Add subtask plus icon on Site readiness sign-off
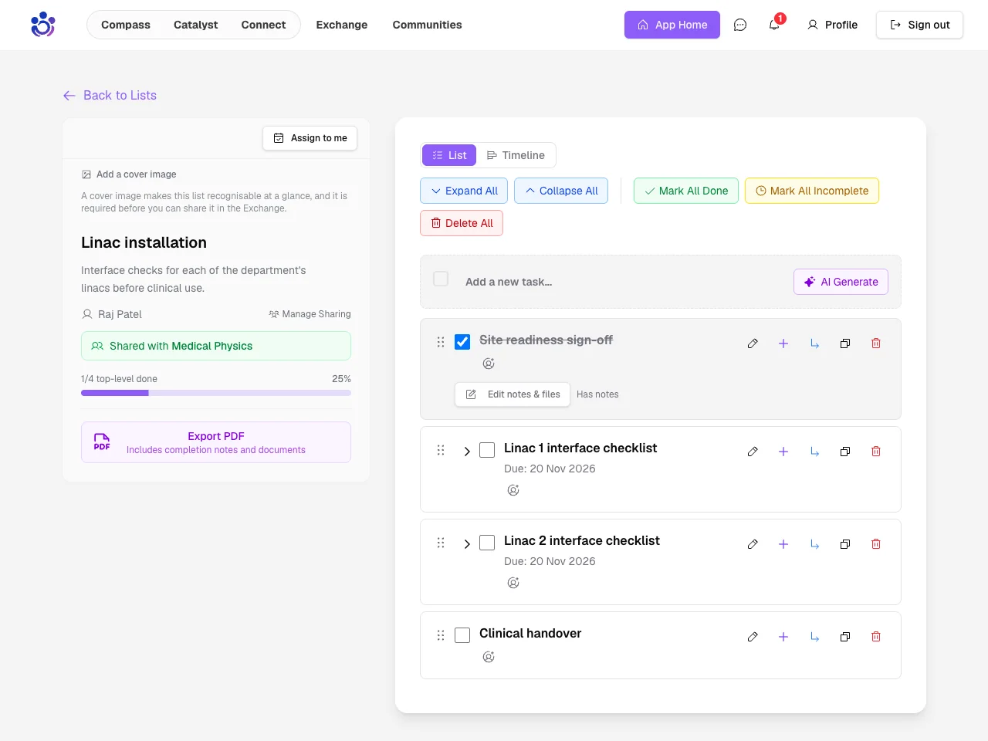Image resolution: width=988 pixels, height=741 pixels. (x=783, y=343)
